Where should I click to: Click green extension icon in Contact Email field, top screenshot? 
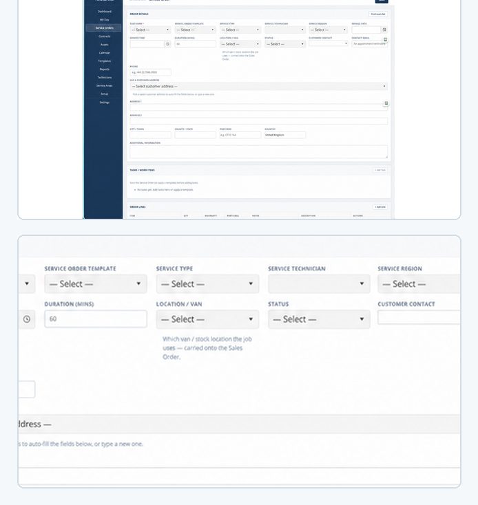pos(385,40)
